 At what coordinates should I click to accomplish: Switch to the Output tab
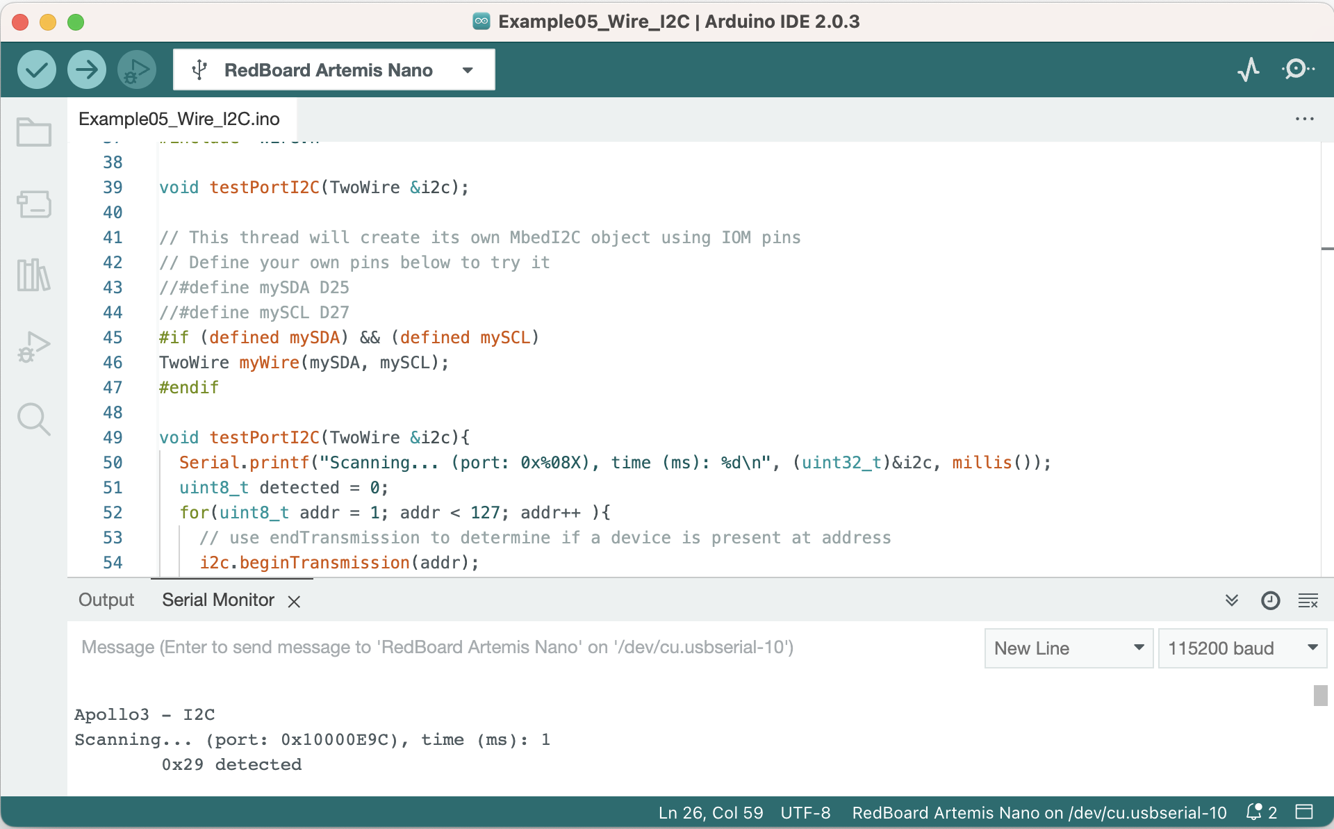(106, 600)
